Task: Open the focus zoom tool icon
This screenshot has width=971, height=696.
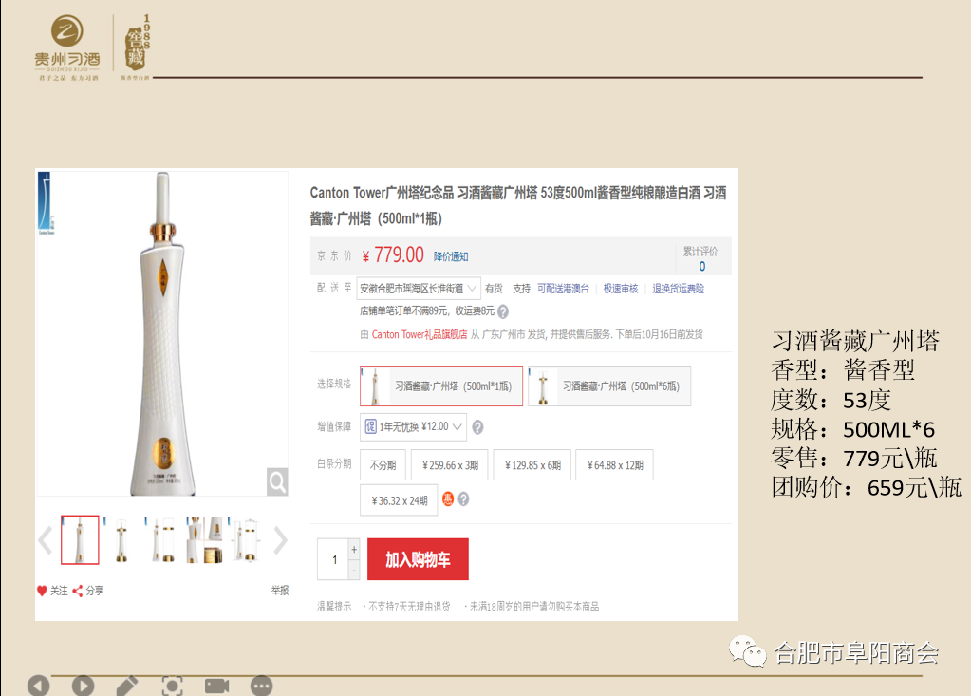Action: tap(172, 686)
